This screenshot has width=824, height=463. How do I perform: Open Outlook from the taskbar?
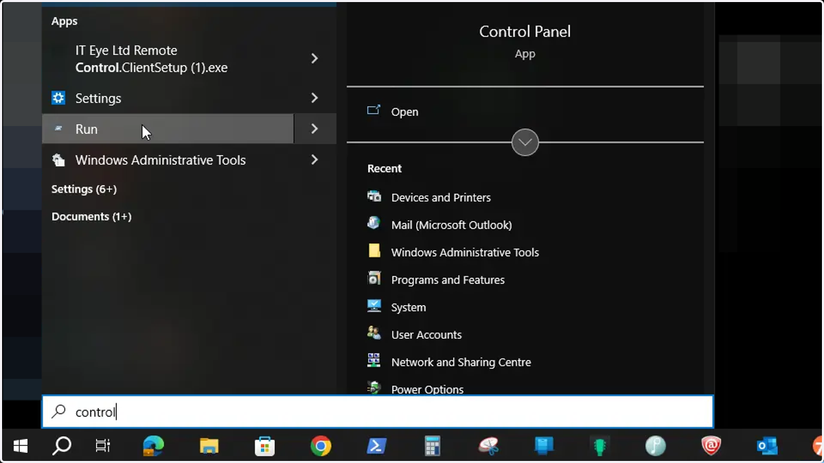click(x=767, y=447)
